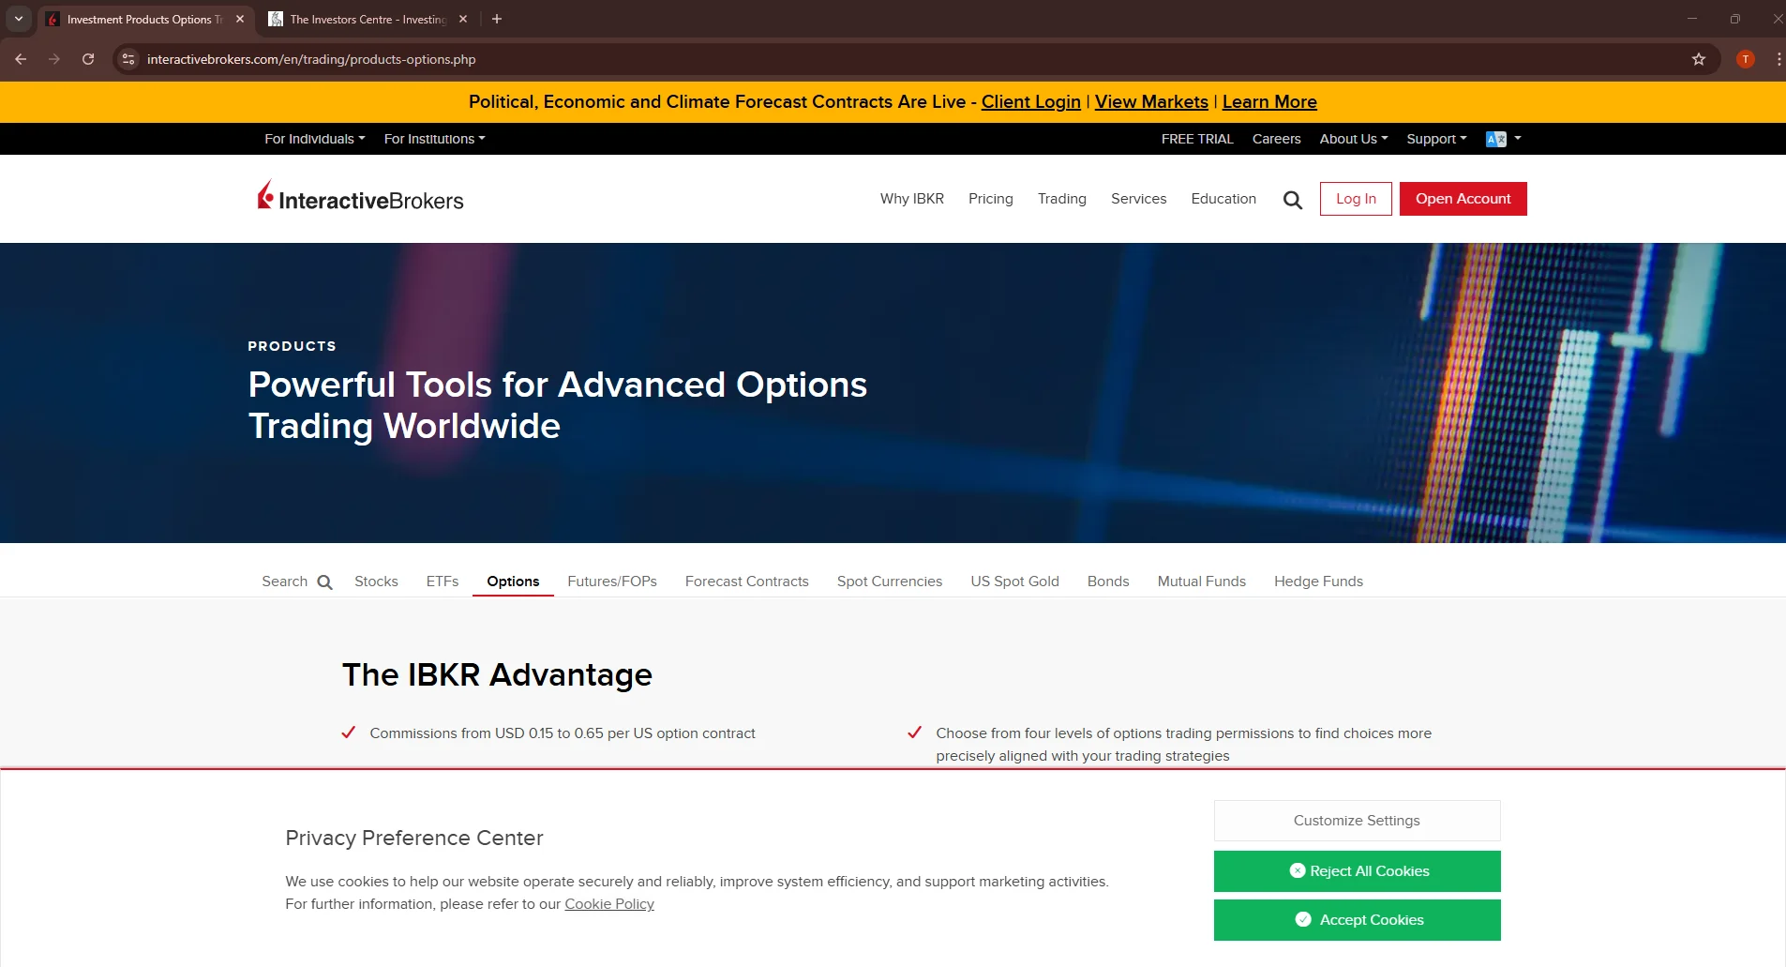Select the Bonds product tab
Viewport: 1786px width, 967px height.
(1108, 582)
